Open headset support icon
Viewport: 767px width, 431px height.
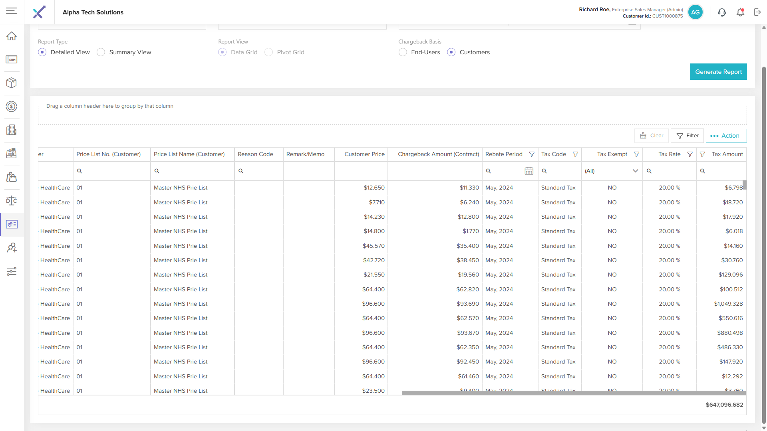[722, 12]
